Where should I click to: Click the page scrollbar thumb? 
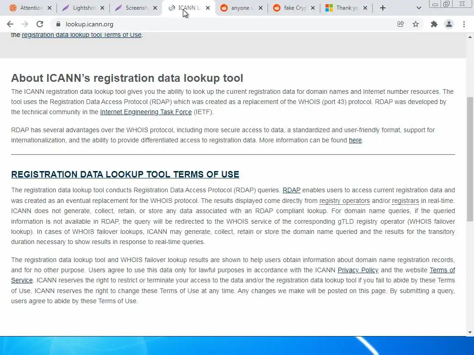point(470,159)
